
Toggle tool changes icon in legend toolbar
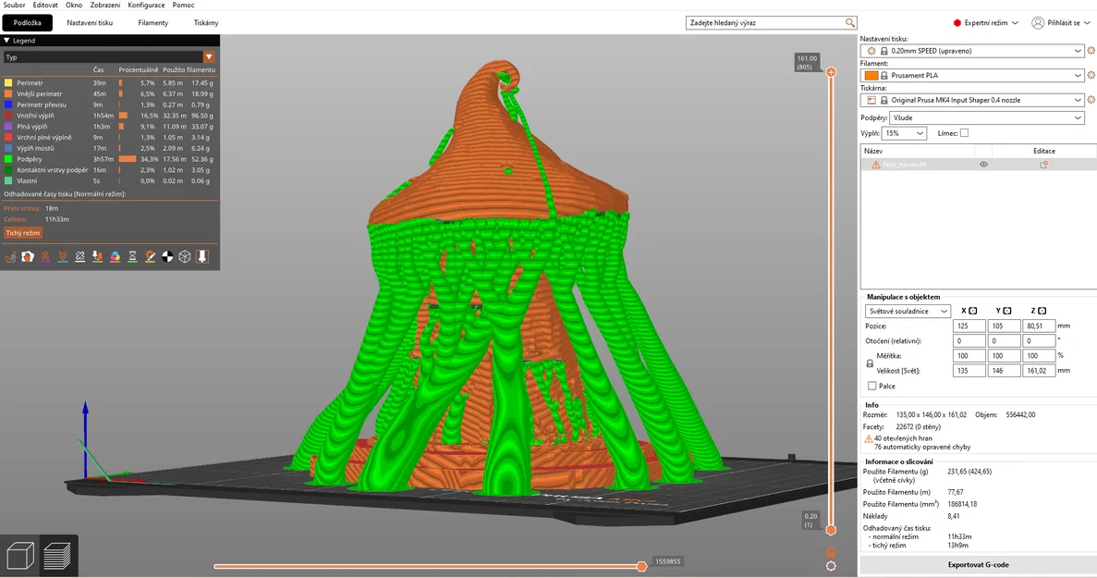pos(98,257)
